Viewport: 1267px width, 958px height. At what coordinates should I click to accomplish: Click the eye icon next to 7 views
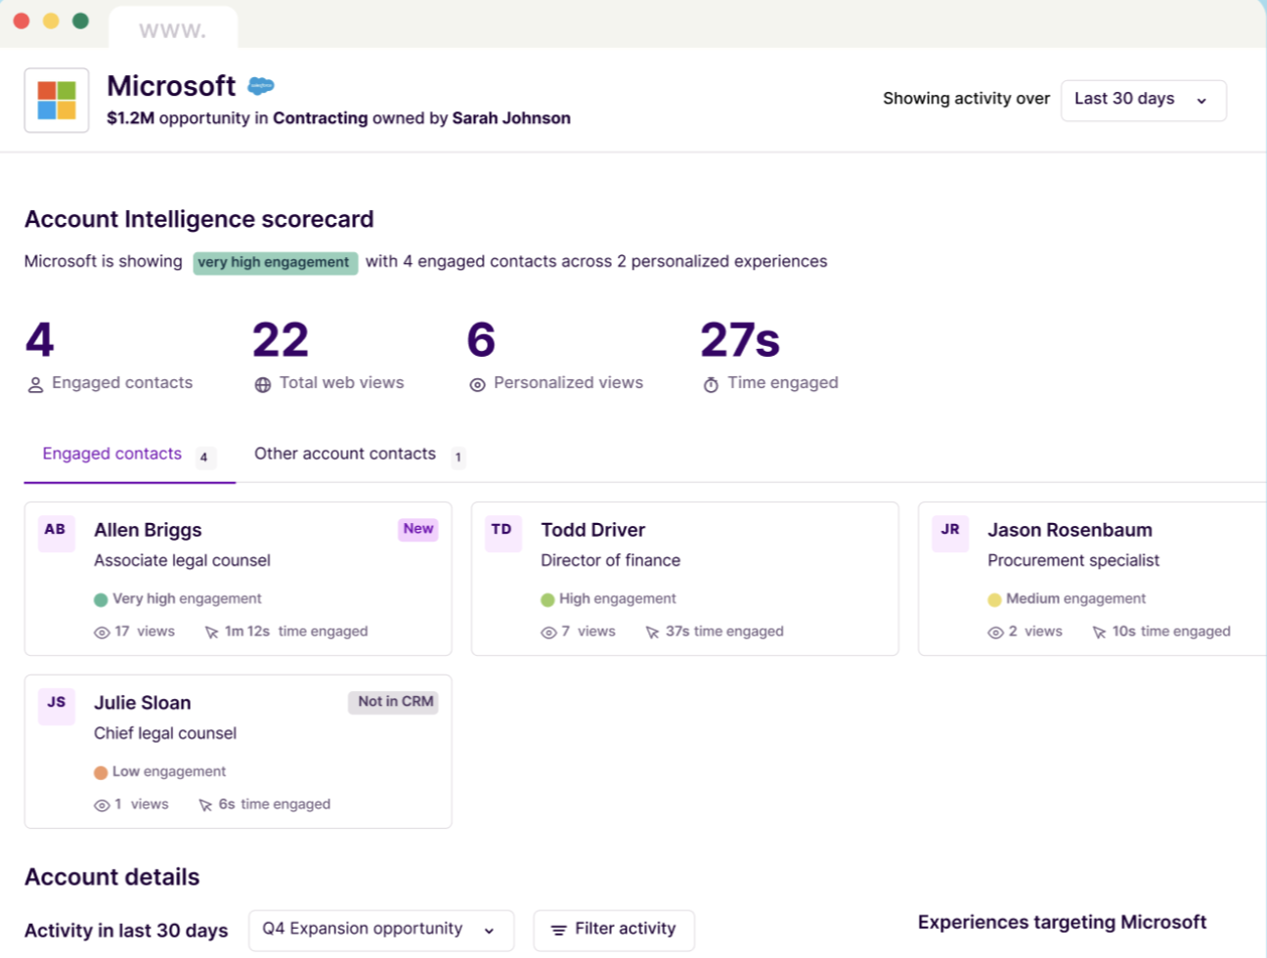(548, 632)
